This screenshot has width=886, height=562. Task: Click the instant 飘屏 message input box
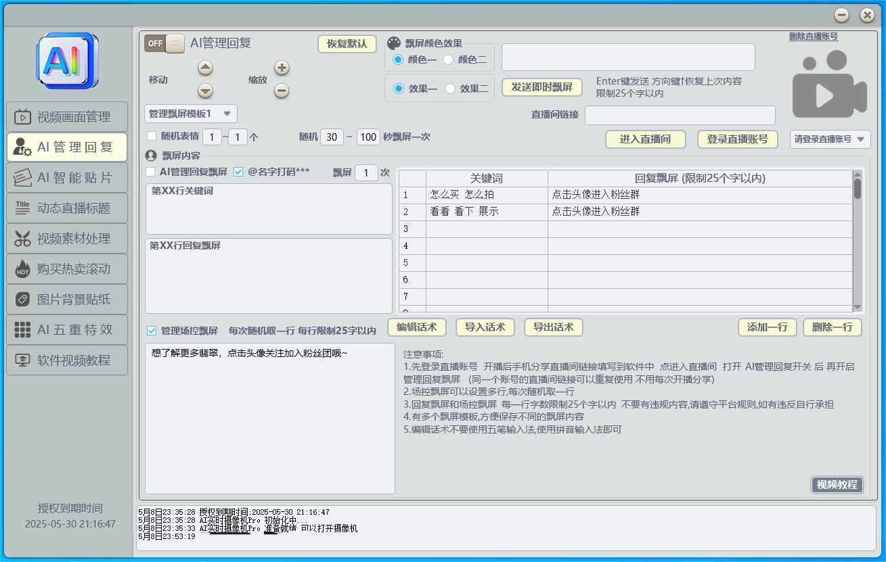[628, 57]
